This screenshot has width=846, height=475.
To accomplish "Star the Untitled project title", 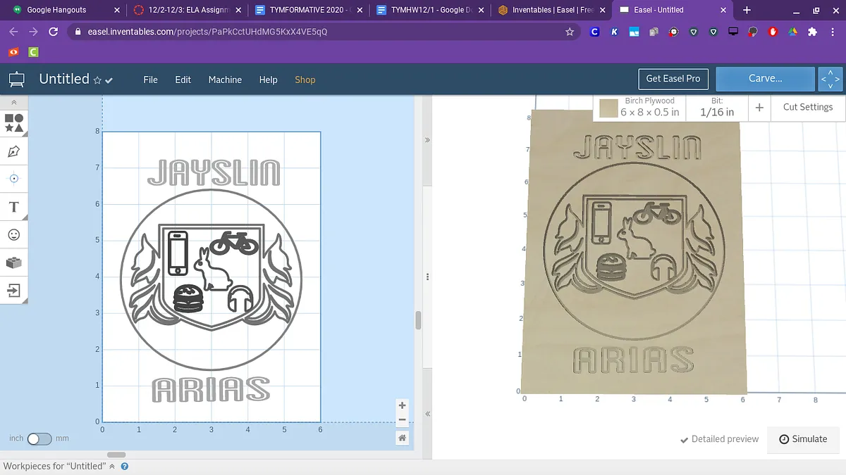I will [x=97, y=80].
